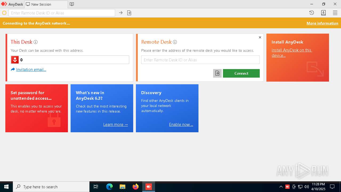Click Connecting to the AnyDesk network message
Image resolution: width=341 pixels, height=192 pixels.
pyautogui.click(x=36, y=23)
